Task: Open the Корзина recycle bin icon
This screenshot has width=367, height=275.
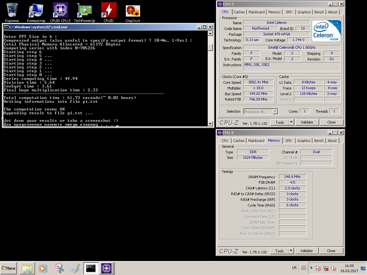Action: (x=12, y=12)
